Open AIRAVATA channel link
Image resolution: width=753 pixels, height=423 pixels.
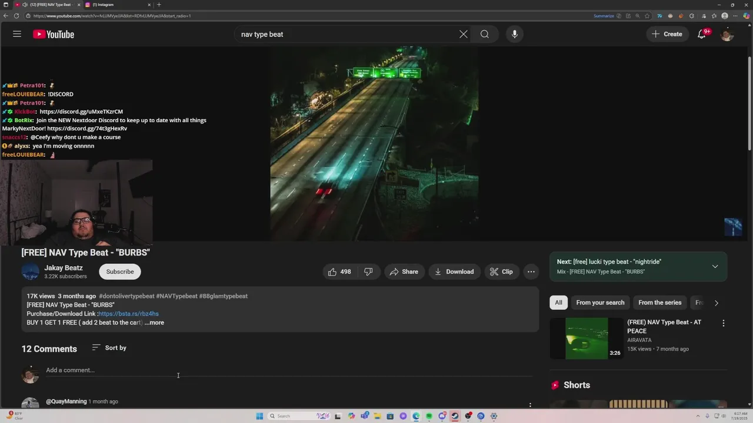[x=639, y=340]
